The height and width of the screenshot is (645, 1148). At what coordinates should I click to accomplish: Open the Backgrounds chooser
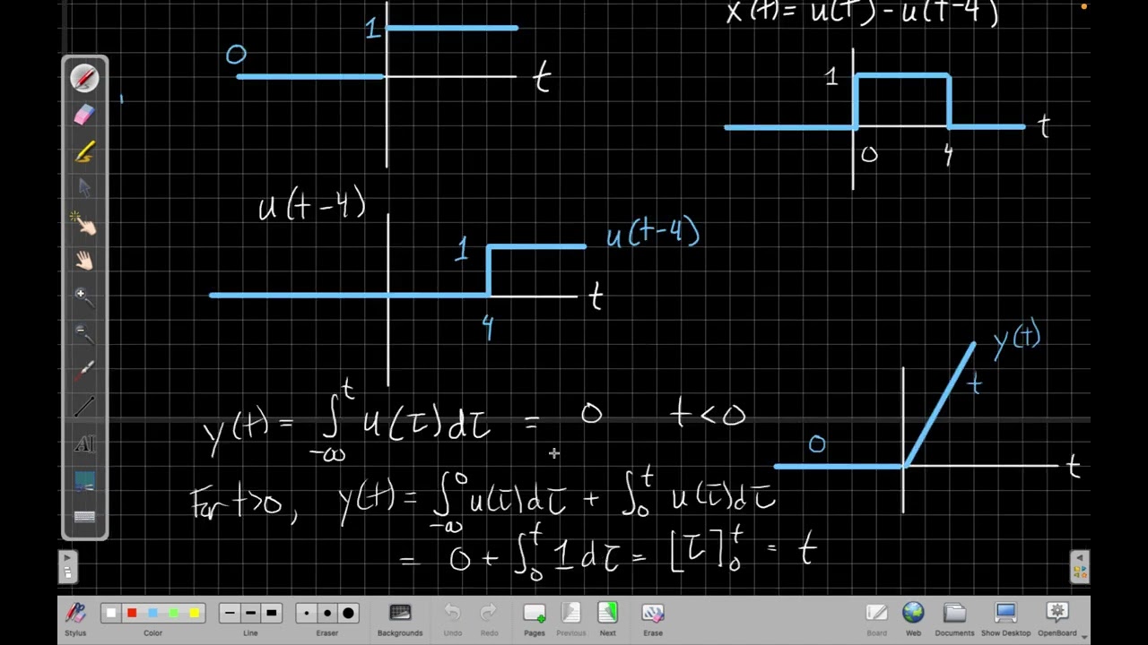400,618
